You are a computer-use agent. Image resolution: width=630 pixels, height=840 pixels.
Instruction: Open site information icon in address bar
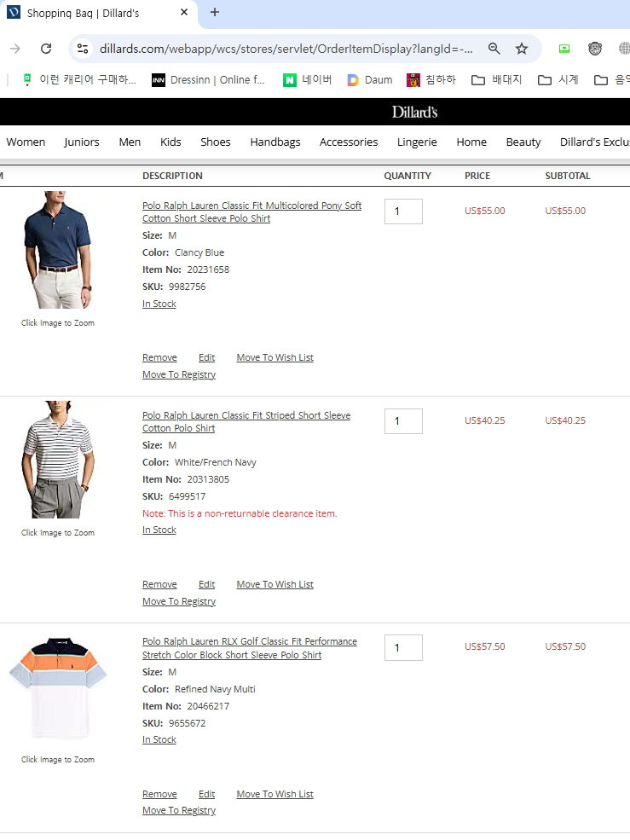click(83, 49)
